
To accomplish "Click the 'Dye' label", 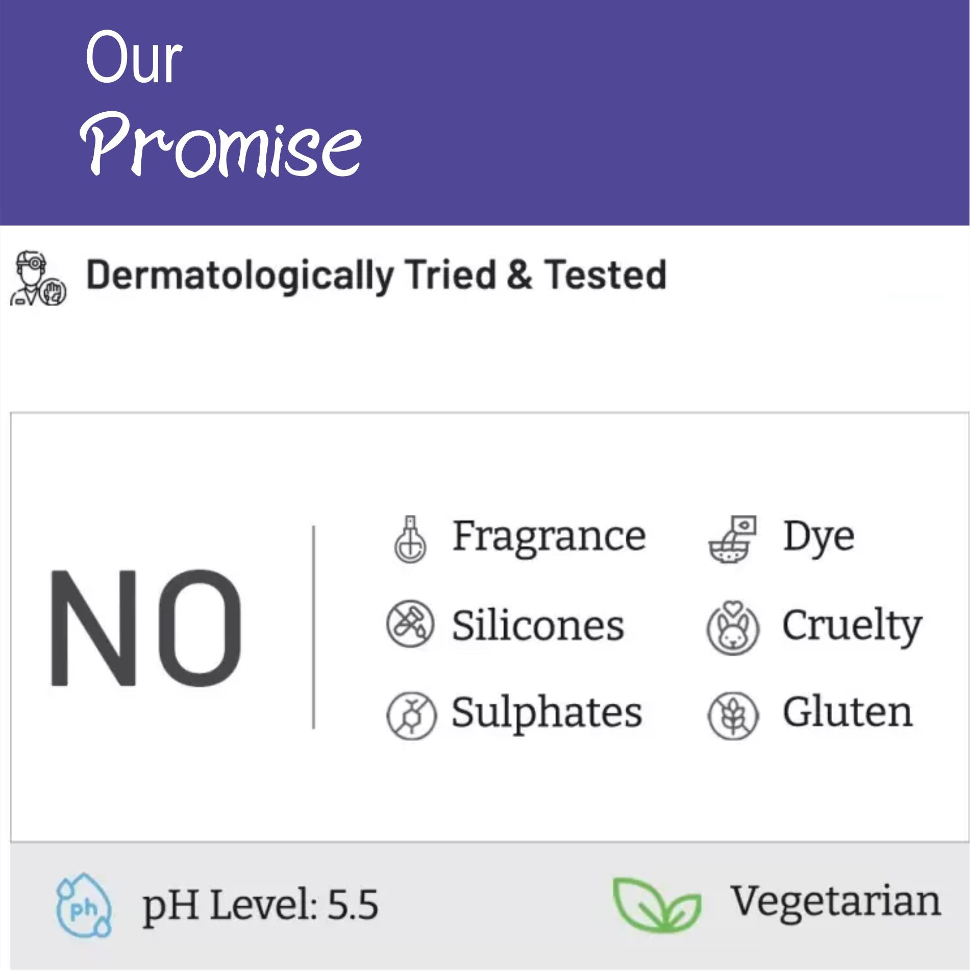I will coord(818,537).
